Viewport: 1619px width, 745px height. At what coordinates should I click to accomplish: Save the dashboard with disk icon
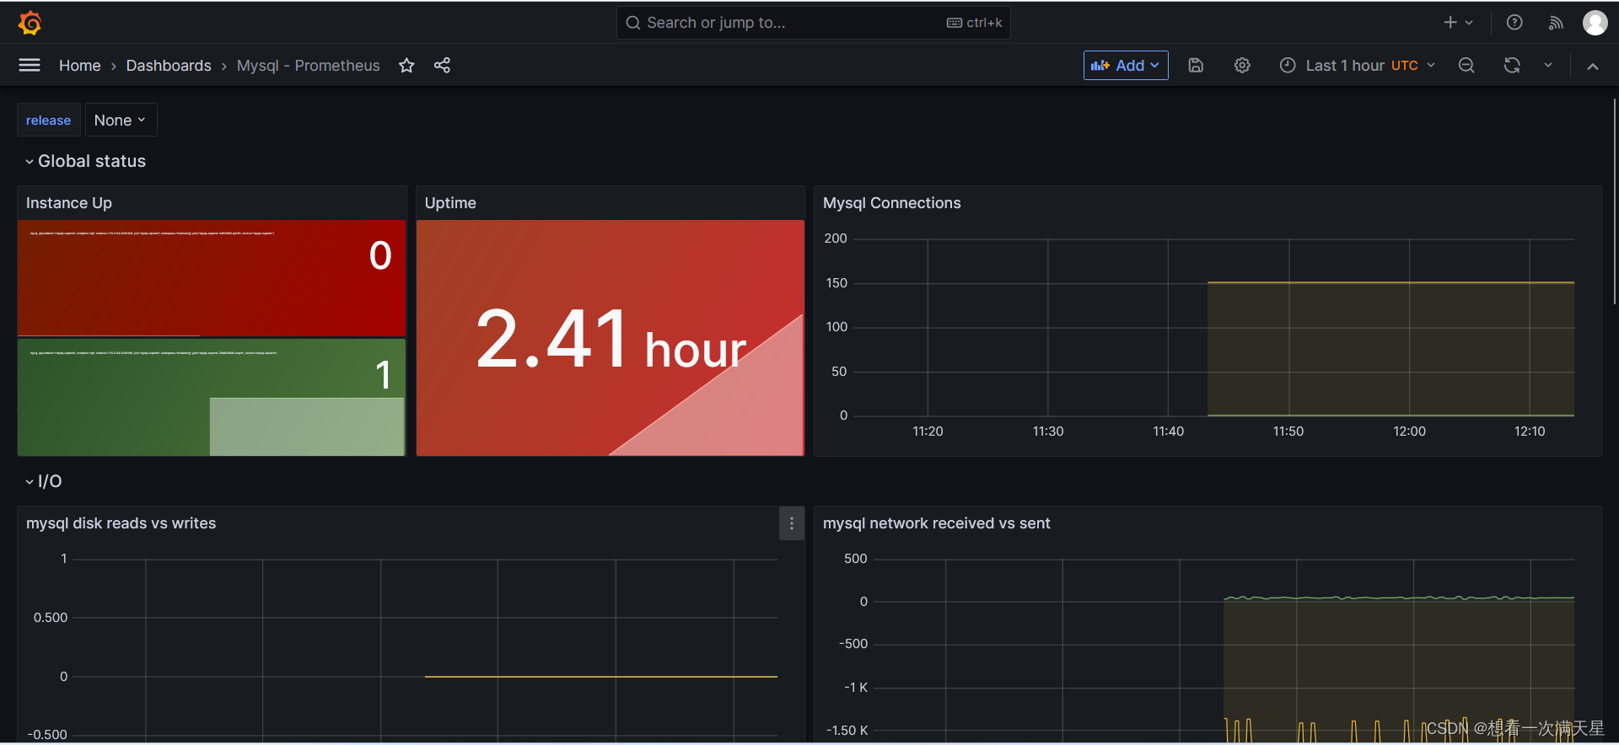(x=1196, y=65)
